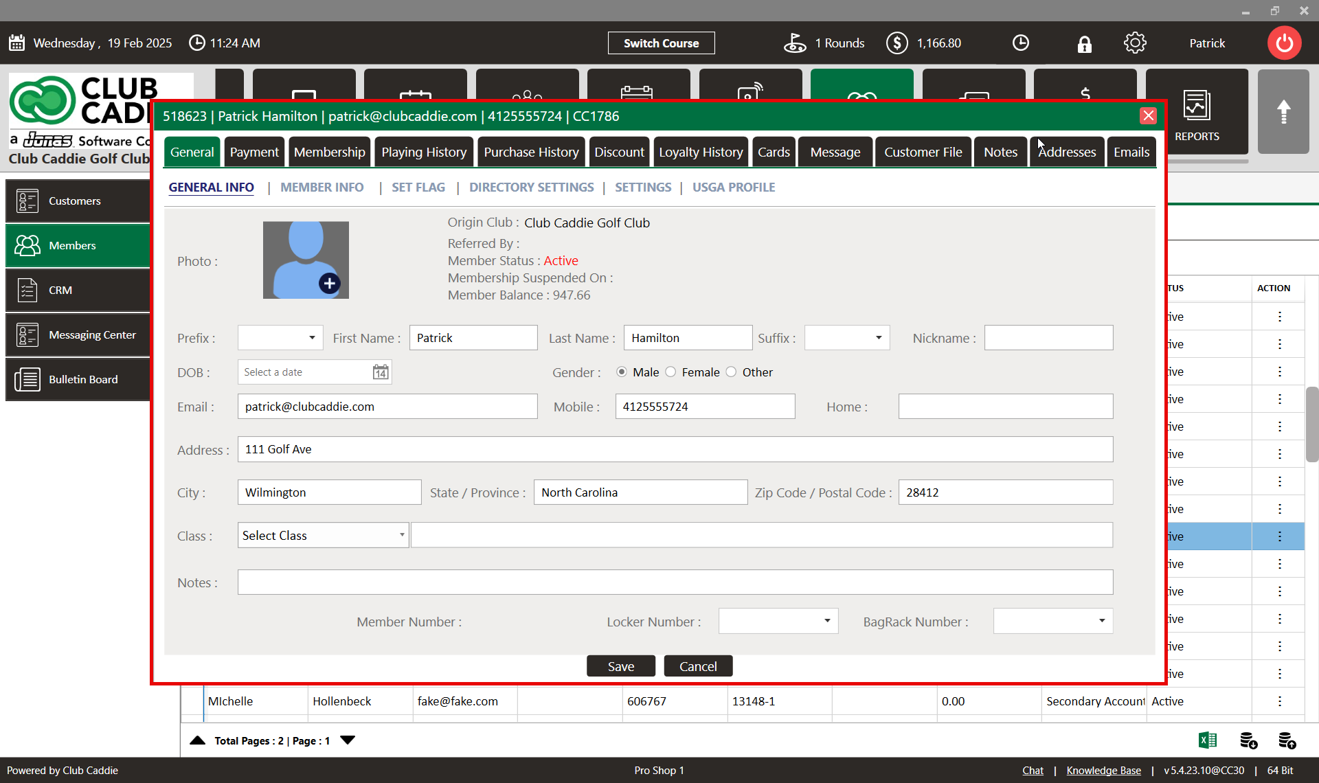Image resolution: width=1319 pixels, height=783 pixels.
Task: Open action menu for Michelle Hollenbeck row
Action: click(1279, 701)
